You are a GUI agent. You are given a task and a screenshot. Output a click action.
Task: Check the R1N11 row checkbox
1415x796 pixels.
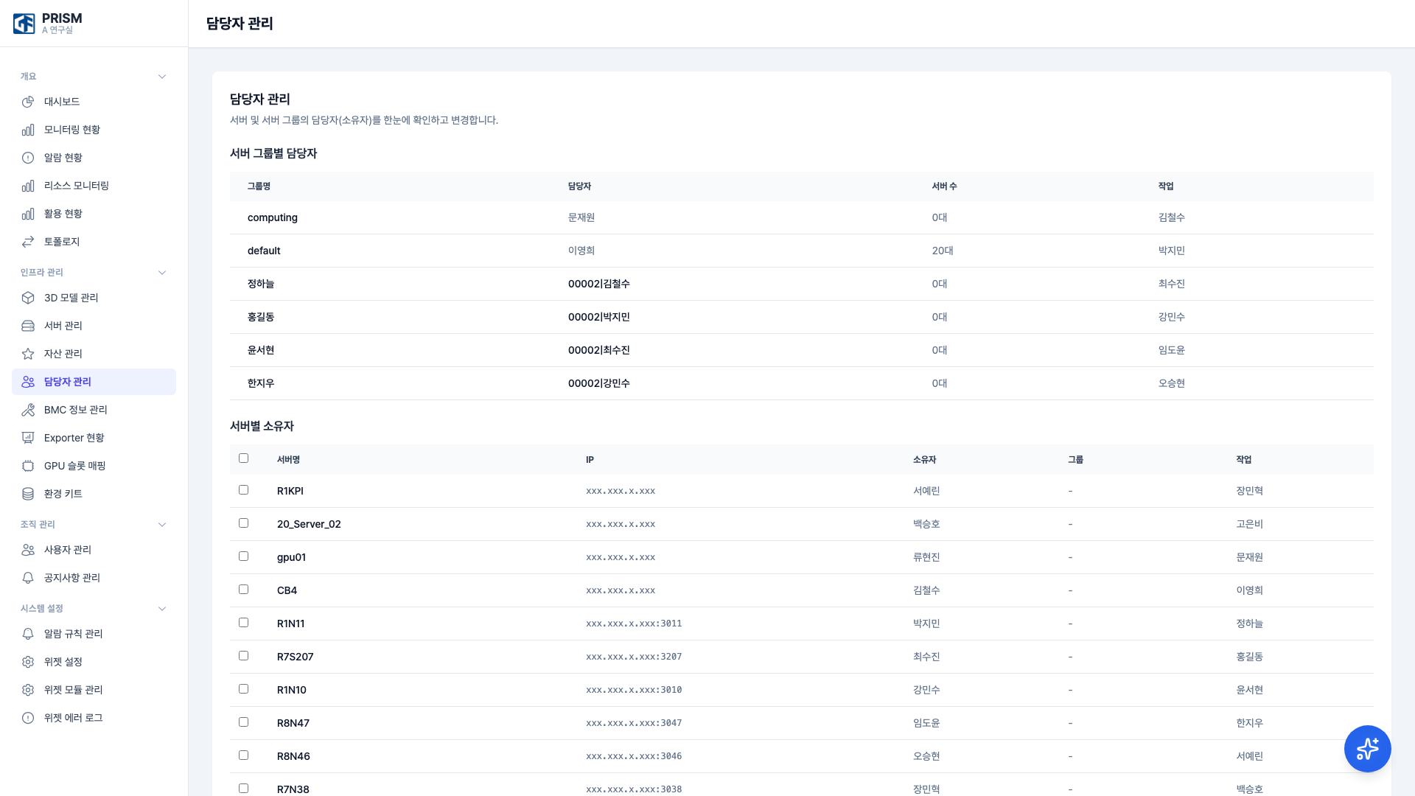coord(243,623)
